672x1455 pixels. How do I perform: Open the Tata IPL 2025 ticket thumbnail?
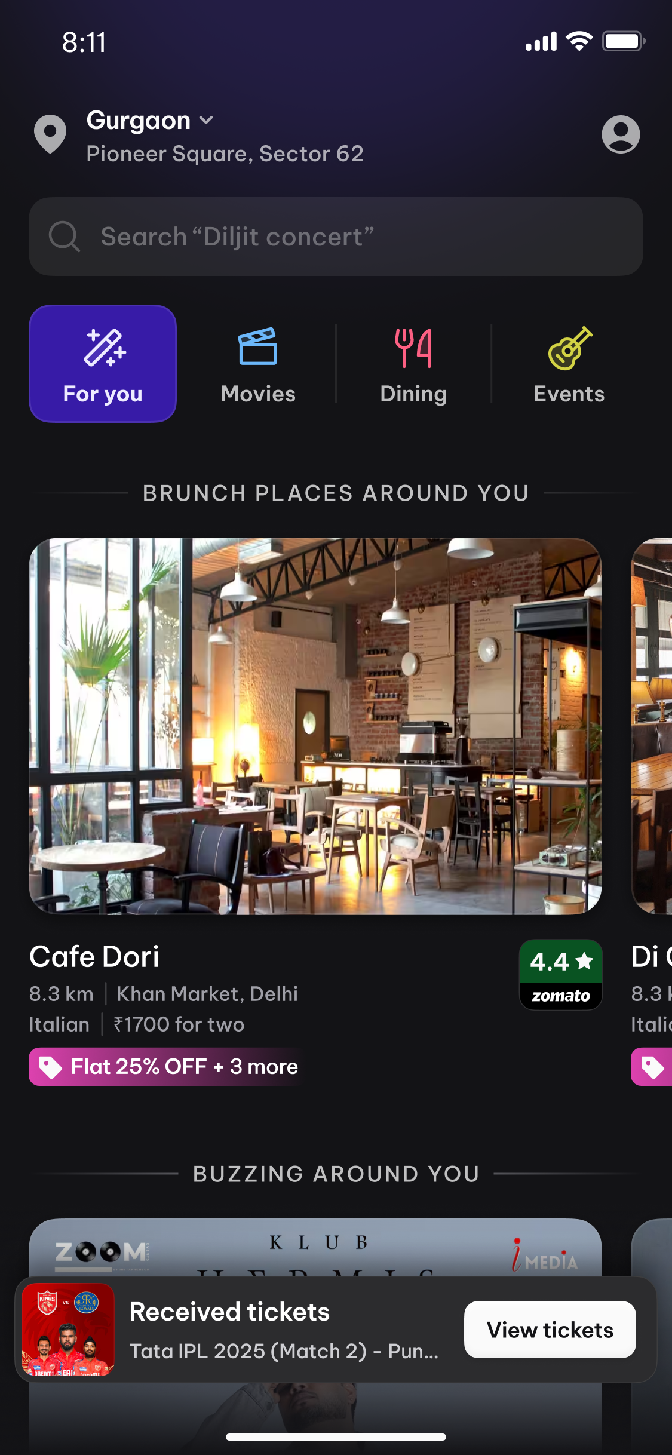67,1330
